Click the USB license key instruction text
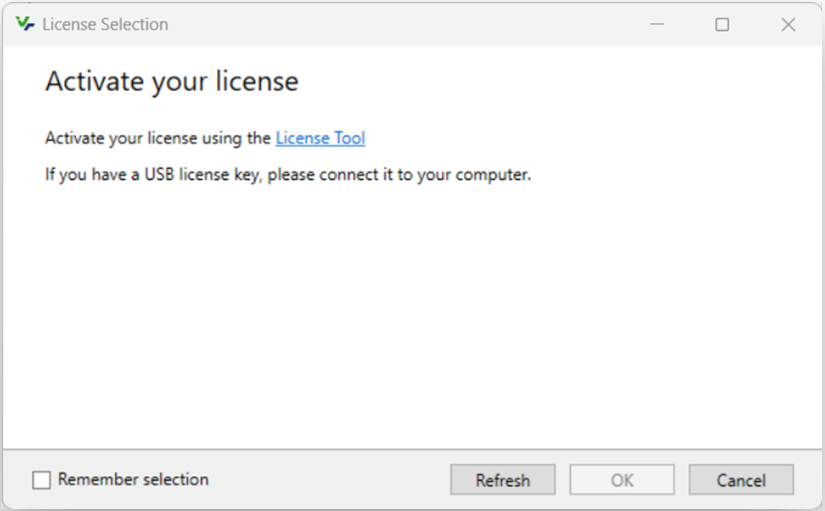The image size is (825, 511). (x=288, y=174)
